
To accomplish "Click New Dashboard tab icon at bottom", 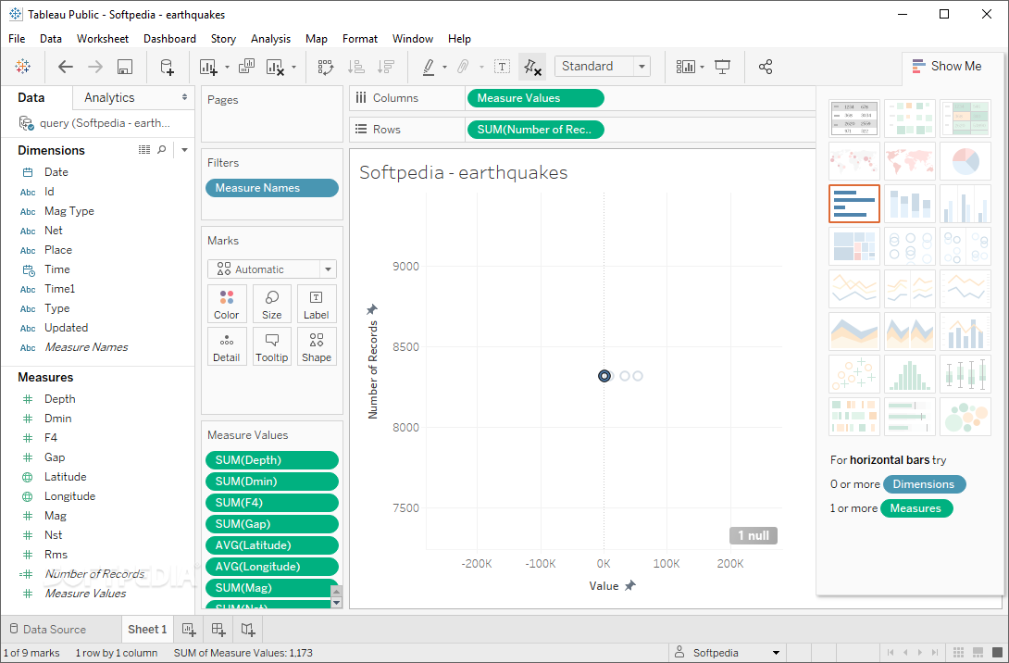I will pyautogui.click(x=218, y=630).
